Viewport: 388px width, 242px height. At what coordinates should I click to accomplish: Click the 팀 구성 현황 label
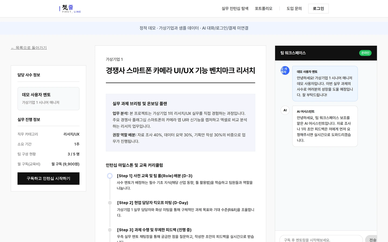point(27,154)
